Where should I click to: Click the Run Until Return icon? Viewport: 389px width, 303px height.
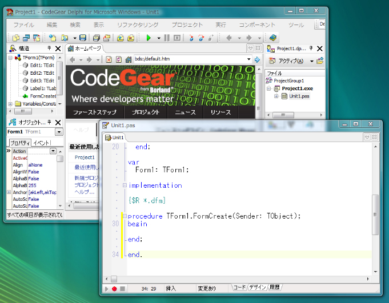pos(211,38)
